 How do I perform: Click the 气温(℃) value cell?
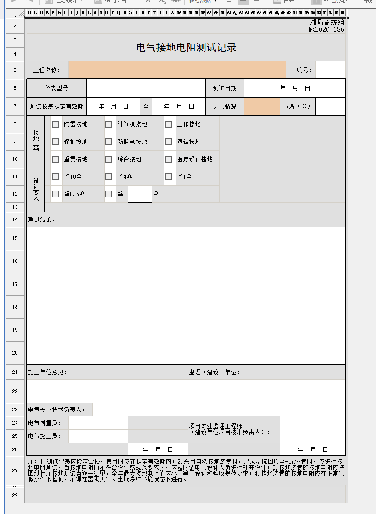click(331, 107)
